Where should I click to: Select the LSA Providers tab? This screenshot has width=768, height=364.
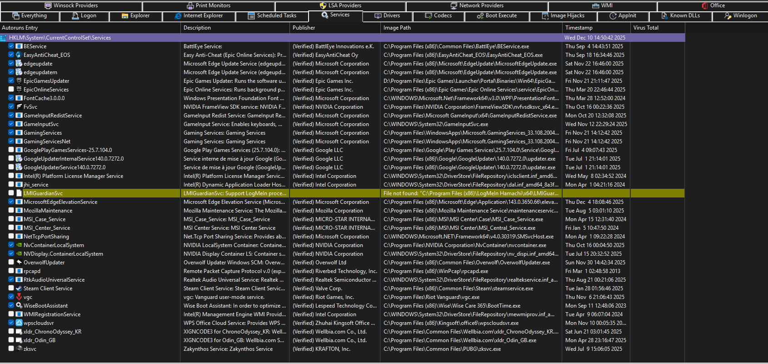tap(340, 5)
